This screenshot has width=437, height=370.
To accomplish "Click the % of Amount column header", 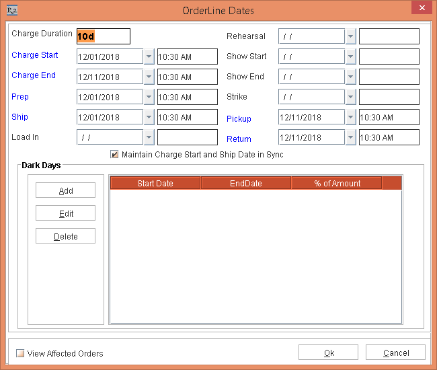I will pyautogui.click(x=337, y=183).
